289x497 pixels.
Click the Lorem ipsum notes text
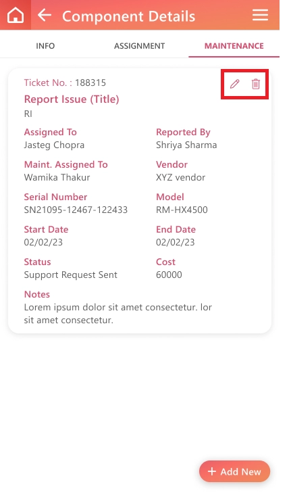(118, 314)
